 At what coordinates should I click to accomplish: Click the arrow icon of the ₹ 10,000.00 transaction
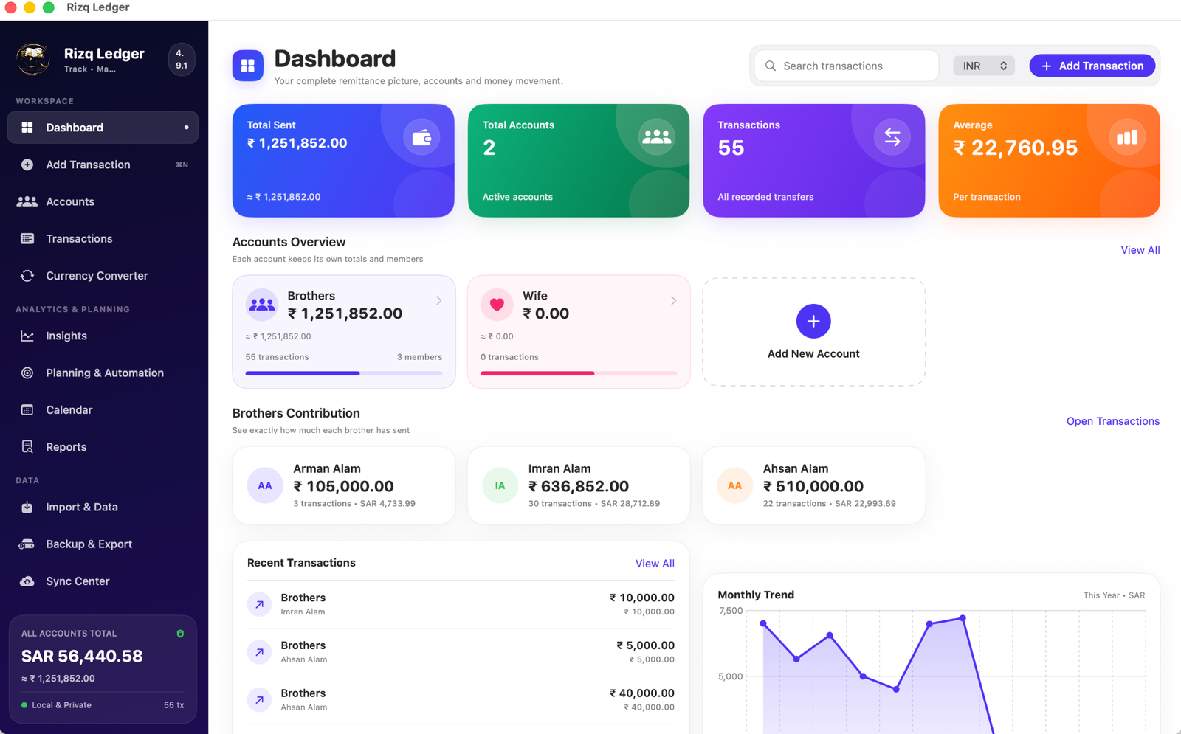259,604
